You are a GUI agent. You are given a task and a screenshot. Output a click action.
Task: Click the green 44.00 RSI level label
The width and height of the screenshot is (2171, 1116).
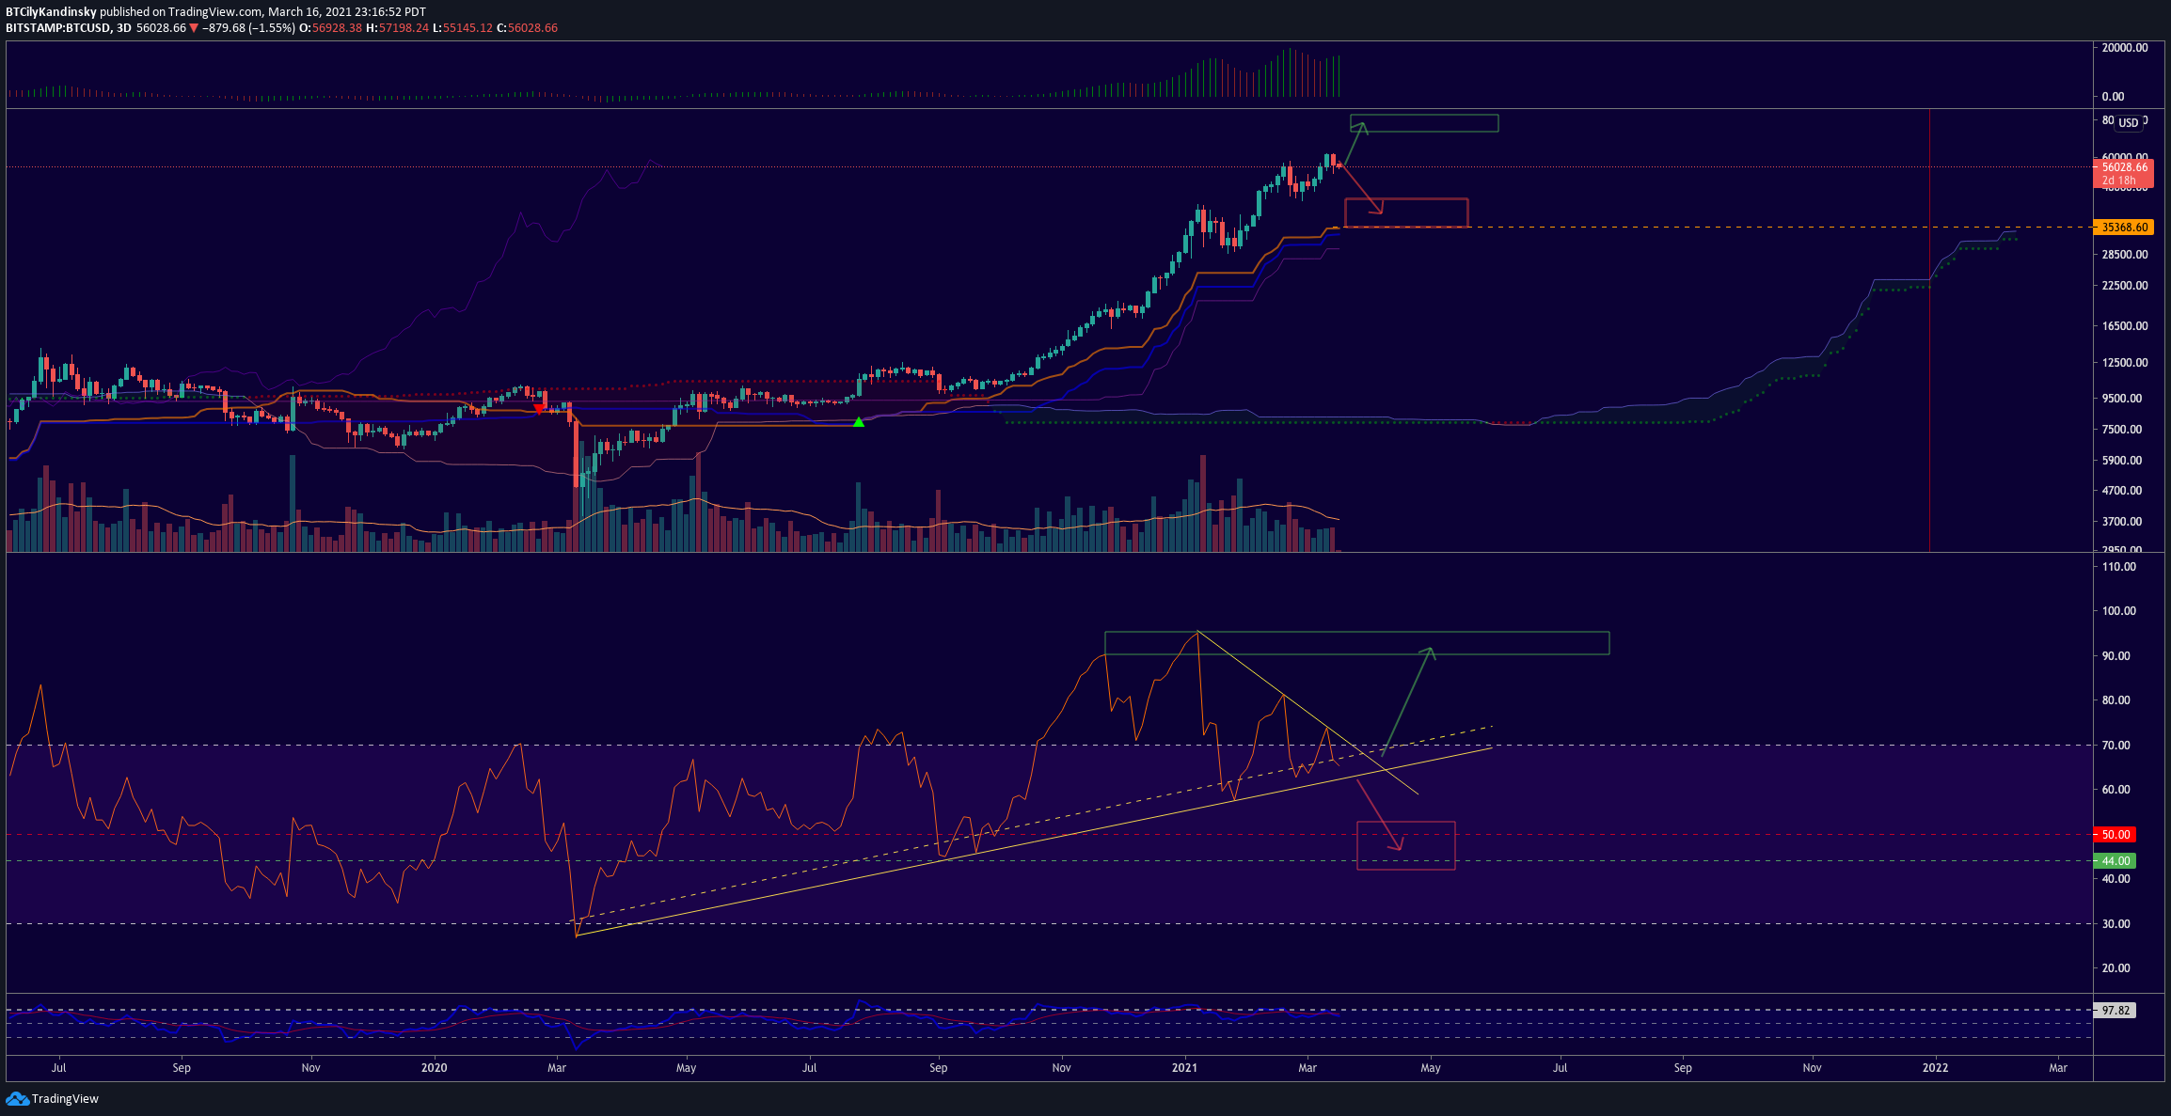2116,861
